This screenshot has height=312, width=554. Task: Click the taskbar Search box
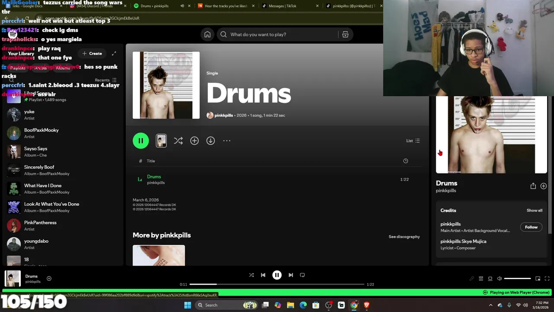[x=227, y=305]
